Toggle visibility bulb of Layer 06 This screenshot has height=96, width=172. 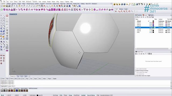click(x=150, y=31)
